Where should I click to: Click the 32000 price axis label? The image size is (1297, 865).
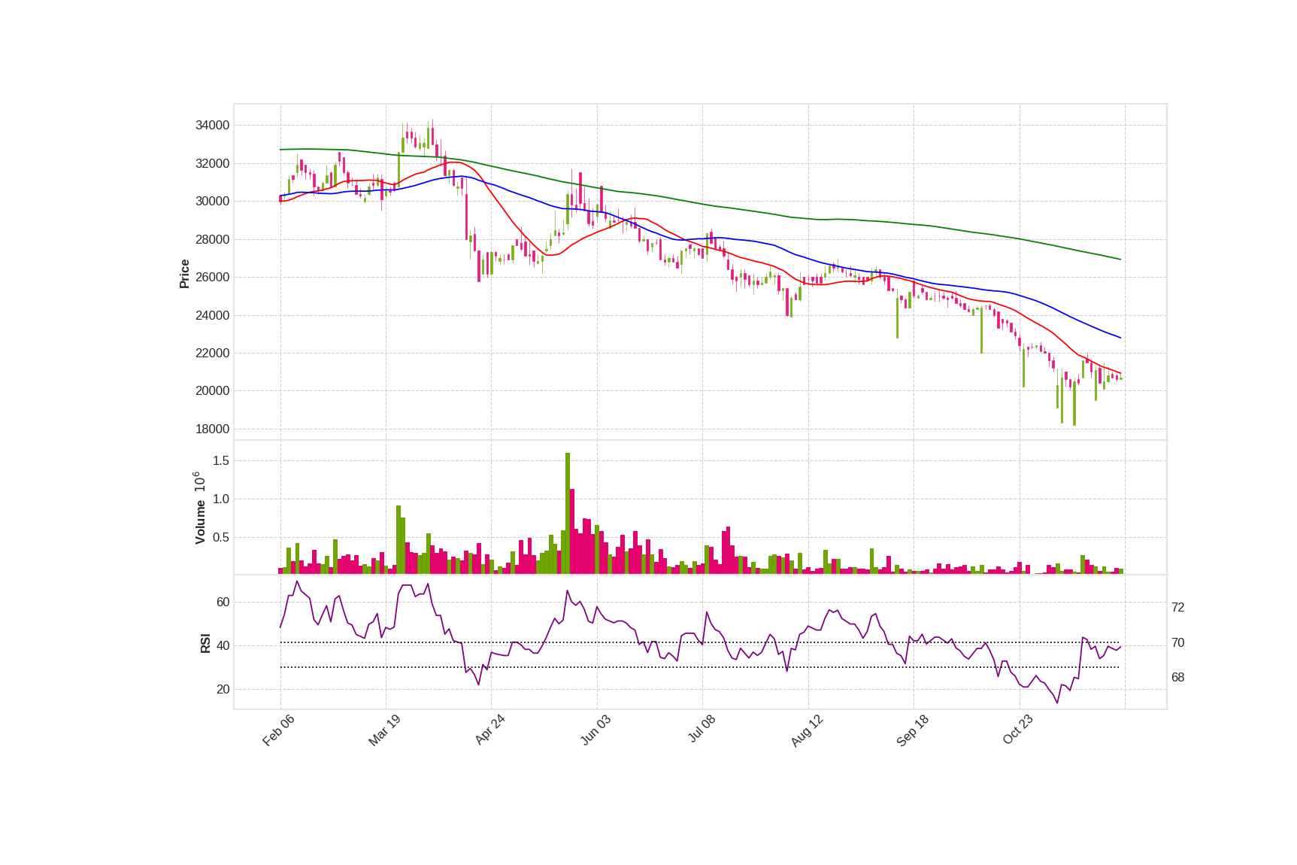(212, 163)
